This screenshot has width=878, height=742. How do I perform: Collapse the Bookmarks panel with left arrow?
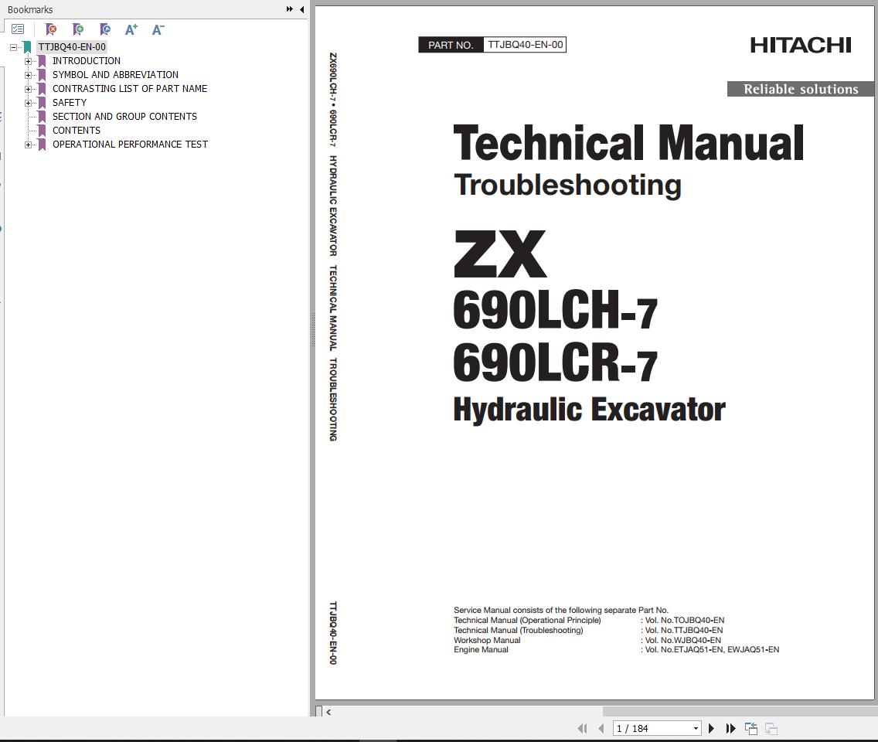[x=301, y=9]
